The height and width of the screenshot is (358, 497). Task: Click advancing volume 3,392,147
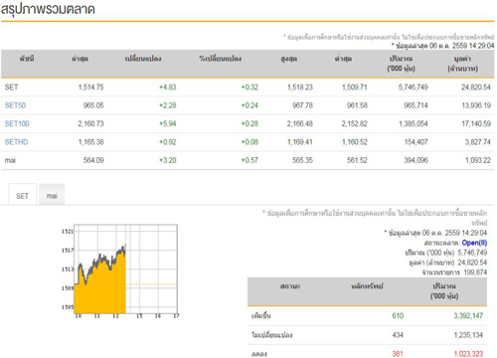[x=468, y=315]
